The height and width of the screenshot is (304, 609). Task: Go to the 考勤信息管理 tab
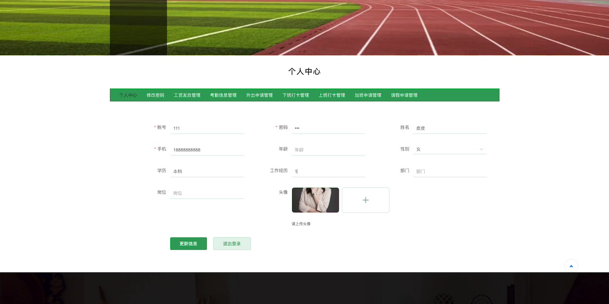[223, 95]
